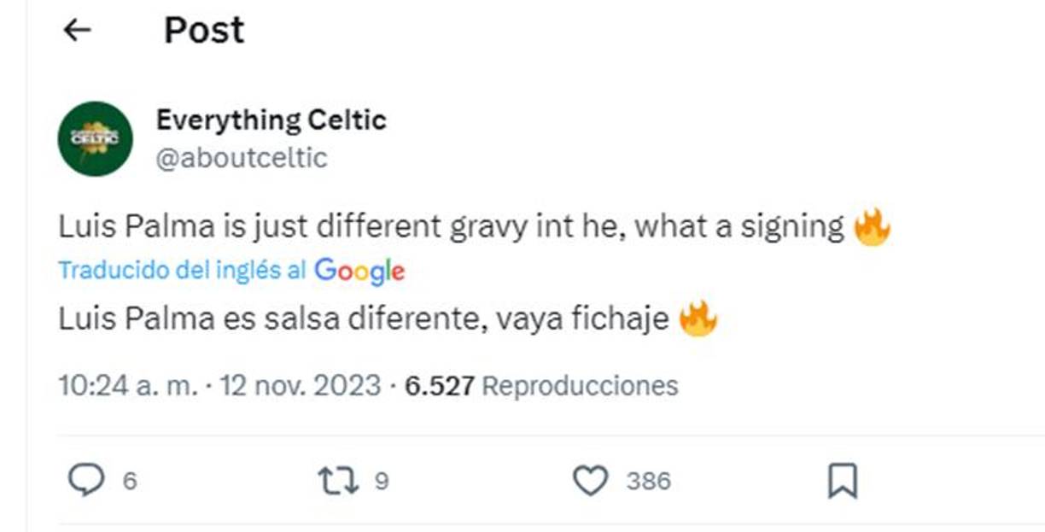1045x532 pixels.
Task: Go back using the left arrow
Action: pos(77,31)
